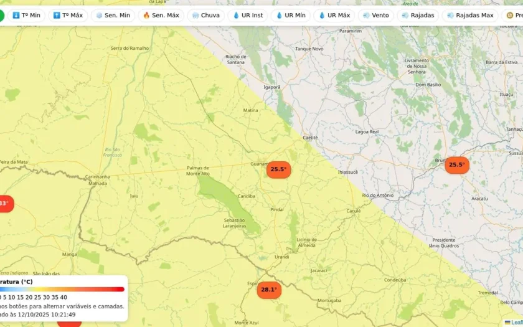Click the Tanque Novo town label

[309, 49]
